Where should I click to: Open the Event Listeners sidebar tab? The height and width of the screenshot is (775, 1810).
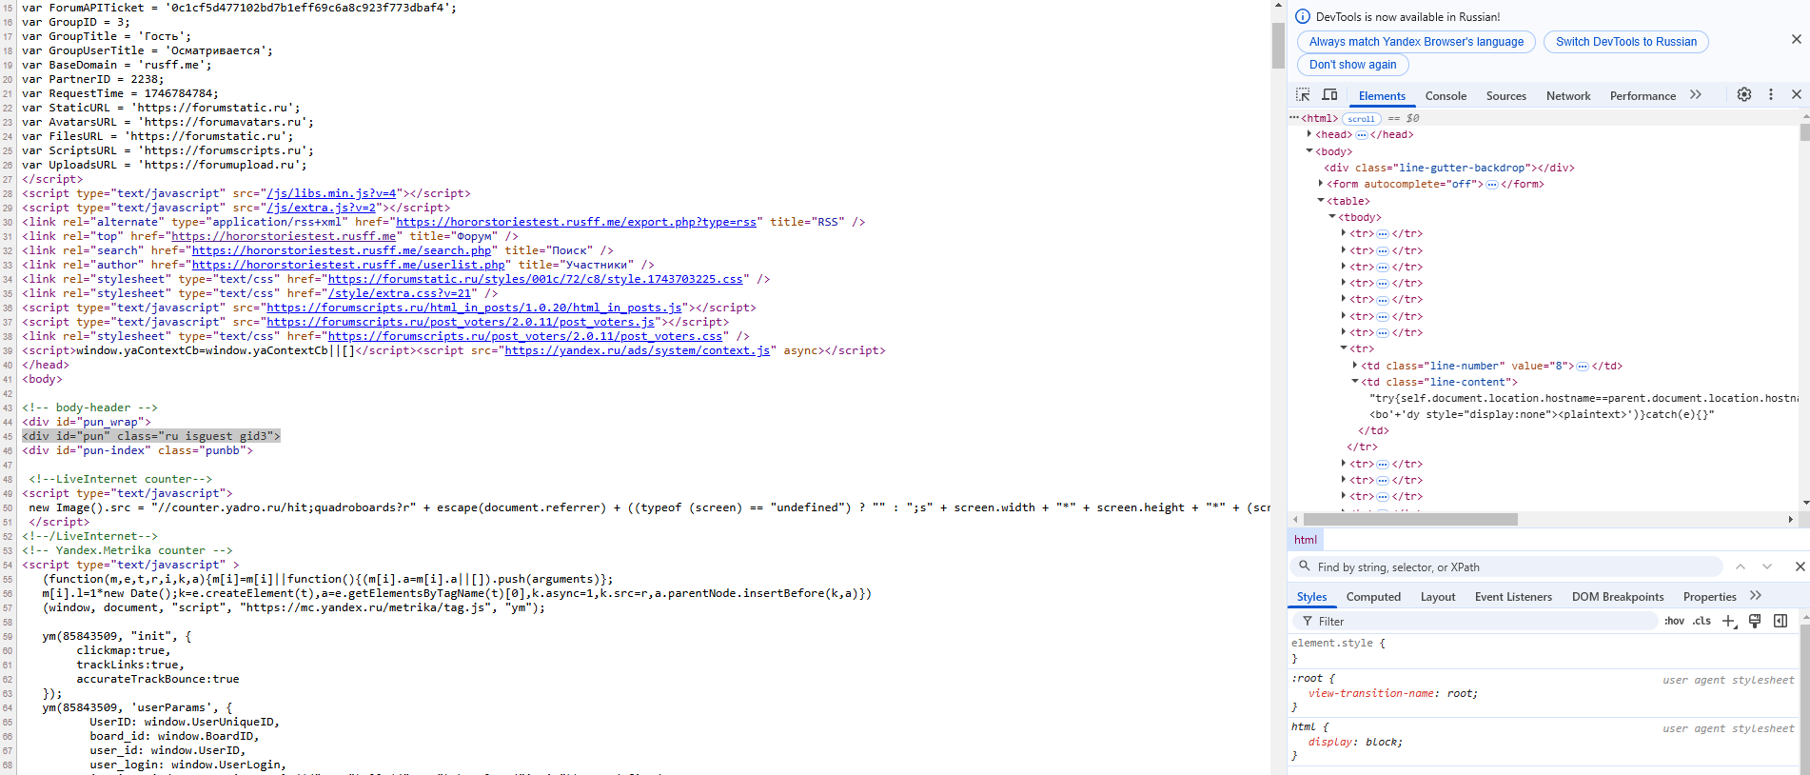pyautogui.click(x=1513, y=597)
